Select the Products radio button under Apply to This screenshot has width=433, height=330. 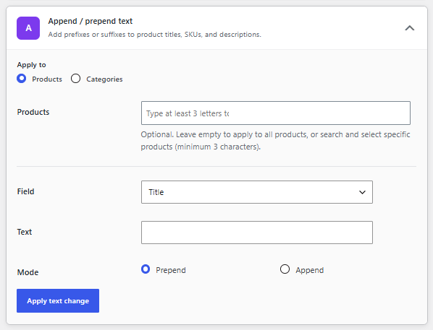click(x=22, y=79)
